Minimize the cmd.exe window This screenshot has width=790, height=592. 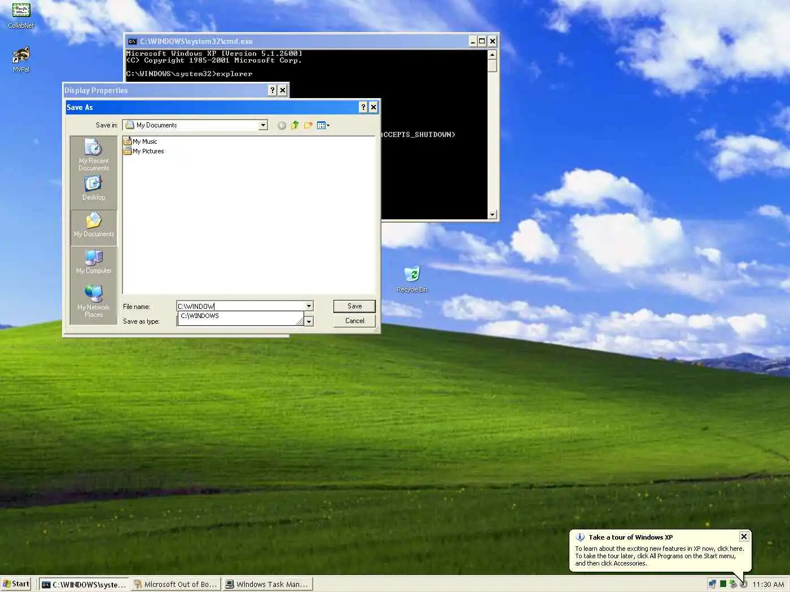[473, 41]
